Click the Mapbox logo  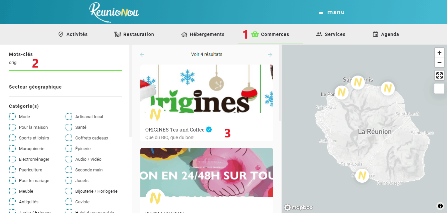tap(298, 207)
